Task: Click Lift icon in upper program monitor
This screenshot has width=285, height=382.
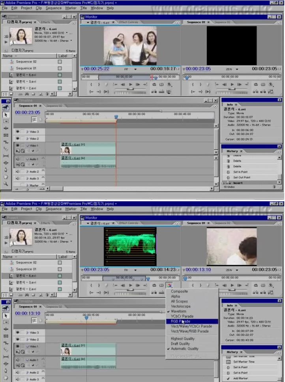Action: (256, 92)
